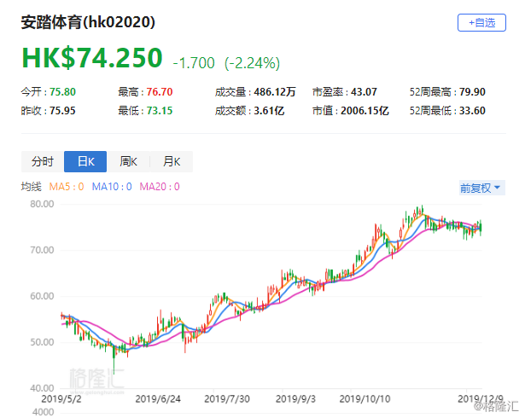This screenshot has width=525, height=418.
Task: Click the 40.00 price axis label
Action: 42,388
